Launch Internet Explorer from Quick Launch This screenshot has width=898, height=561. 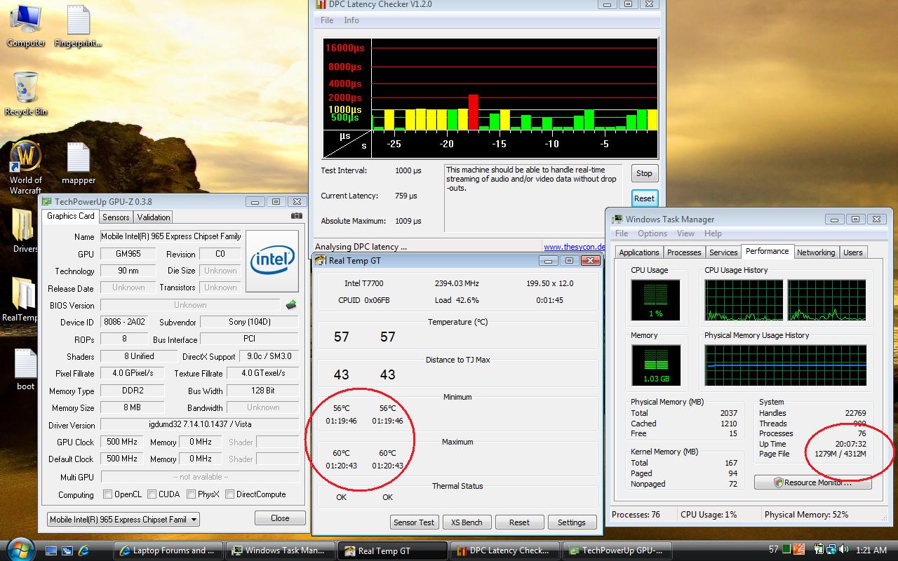(84, 550)
